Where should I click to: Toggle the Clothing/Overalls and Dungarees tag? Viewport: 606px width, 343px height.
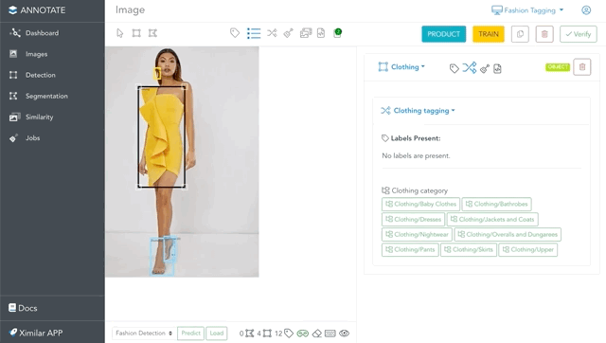pos(508,234)
